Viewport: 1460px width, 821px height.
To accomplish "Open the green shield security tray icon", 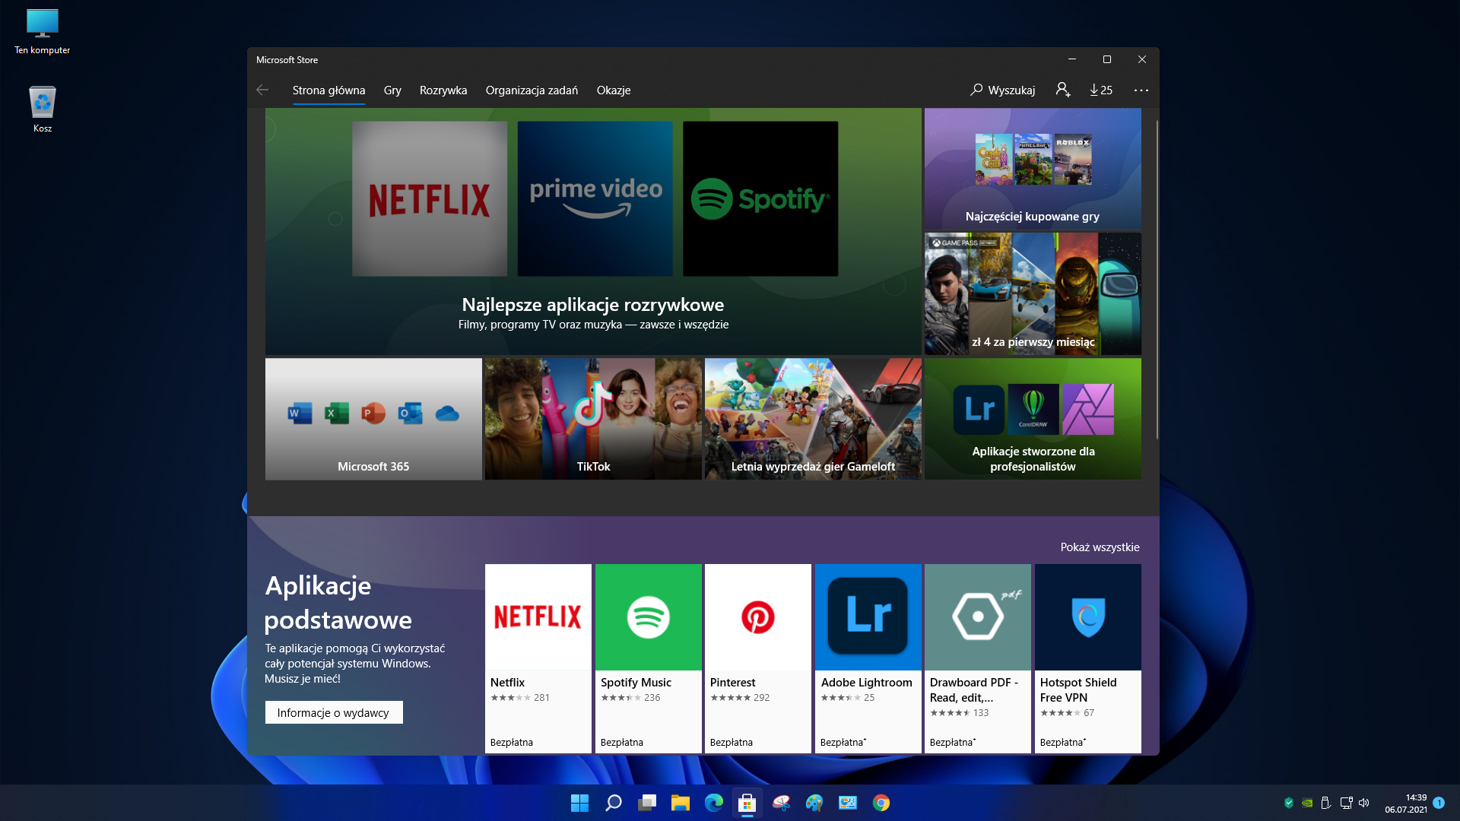I will coord(1289,803).
